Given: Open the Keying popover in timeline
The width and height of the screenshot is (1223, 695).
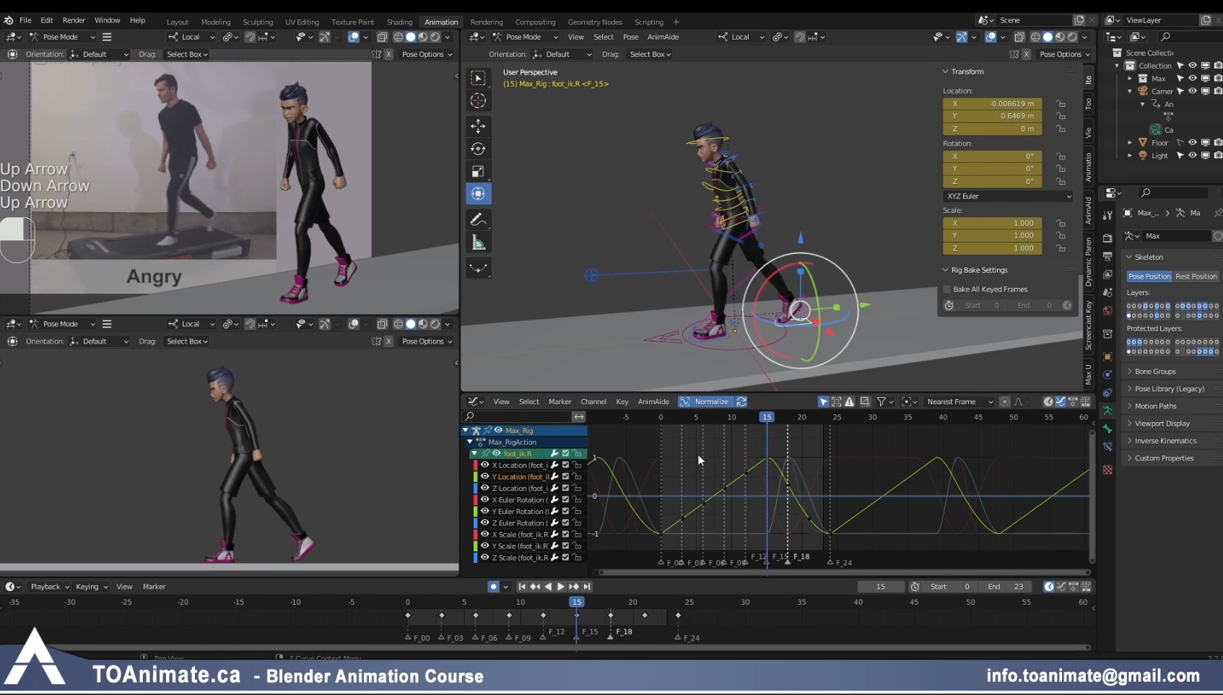Looking at the screenshot, I should pyautogui.click(x=91, y=587).
